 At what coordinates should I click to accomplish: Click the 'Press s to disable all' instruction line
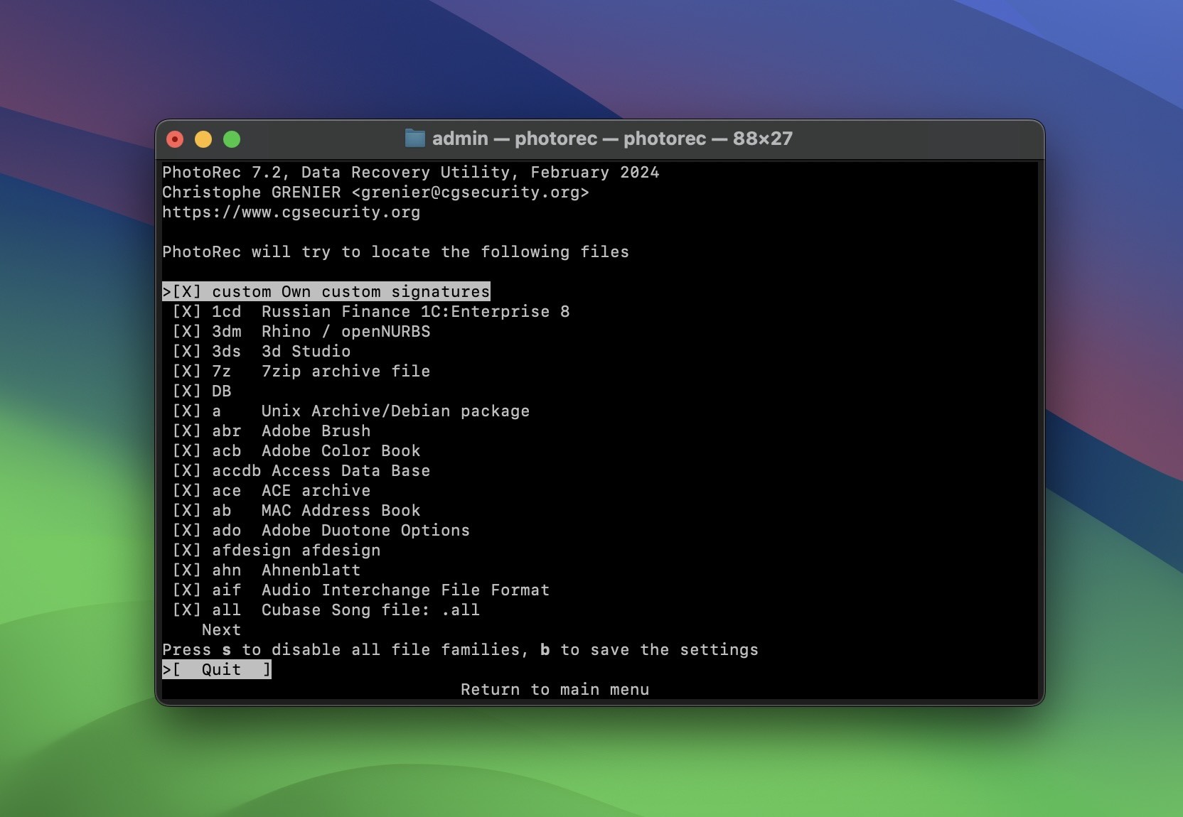coord(461,650)
